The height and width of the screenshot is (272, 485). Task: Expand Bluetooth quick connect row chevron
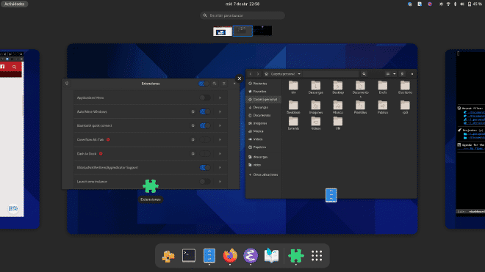click(x=220, y=125)
